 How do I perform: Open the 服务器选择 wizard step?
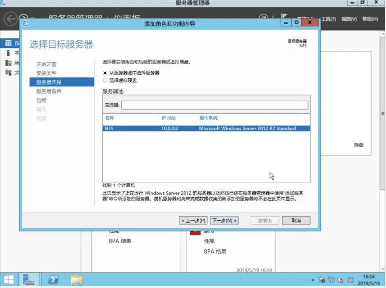62,82
